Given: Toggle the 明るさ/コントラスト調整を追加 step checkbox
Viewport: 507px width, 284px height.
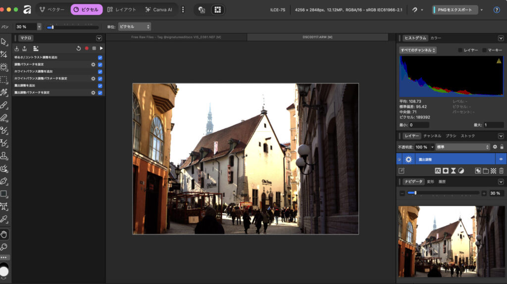Looking at the screenshot, I should tap(100, 57).
